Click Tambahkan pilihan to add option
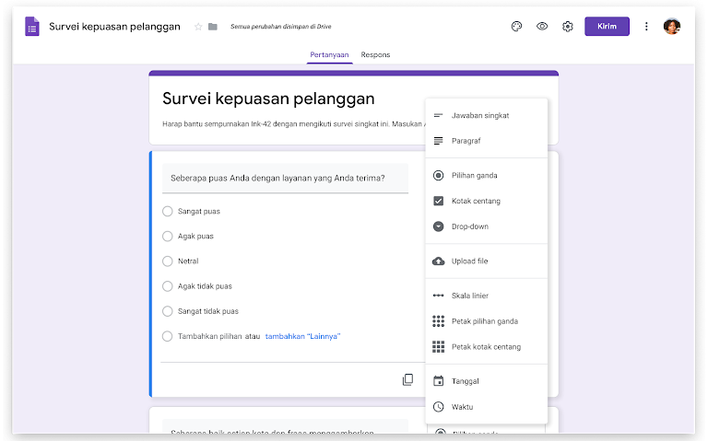Viewport: 708px width, 441px height. coord(209,336)
